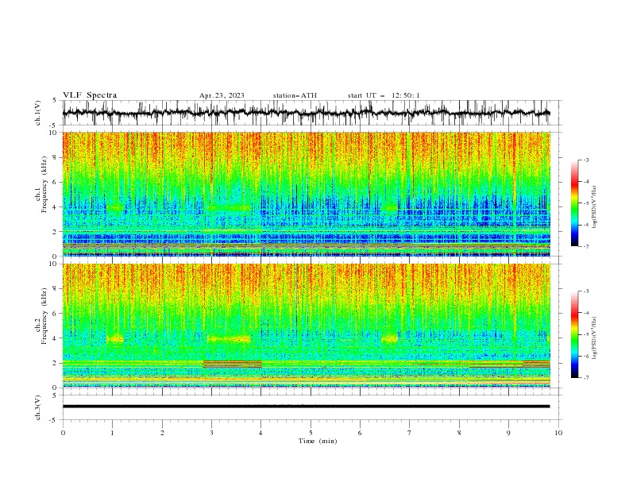Viewport: 629px width, 486px height.
Task: Click the 'ch.1(V)' waveform axis label
Action: (x=38, y=113)
